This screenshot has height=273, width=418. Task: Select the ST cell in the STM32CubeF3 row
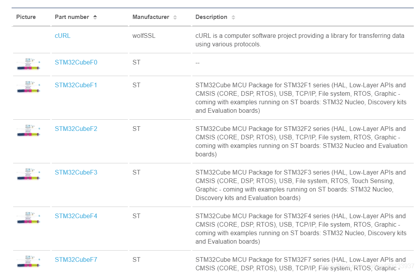pyautogui.click(x=136, y=173)
